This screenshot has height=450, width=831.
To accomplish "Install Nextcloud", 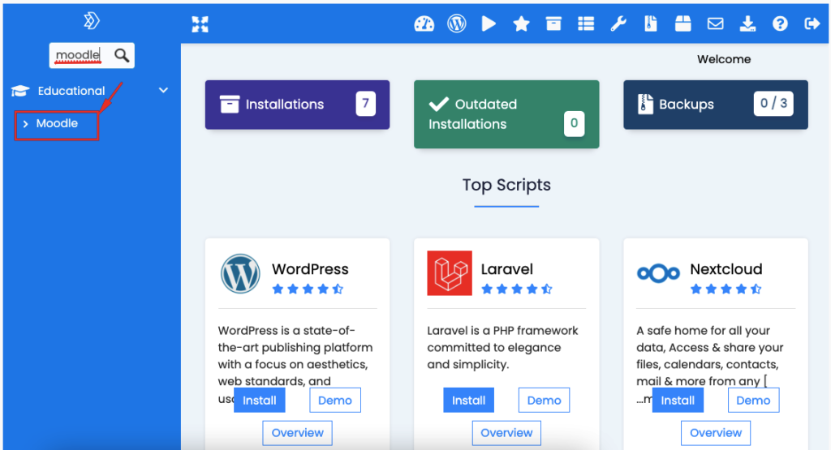I will click(x=678, y=401).
